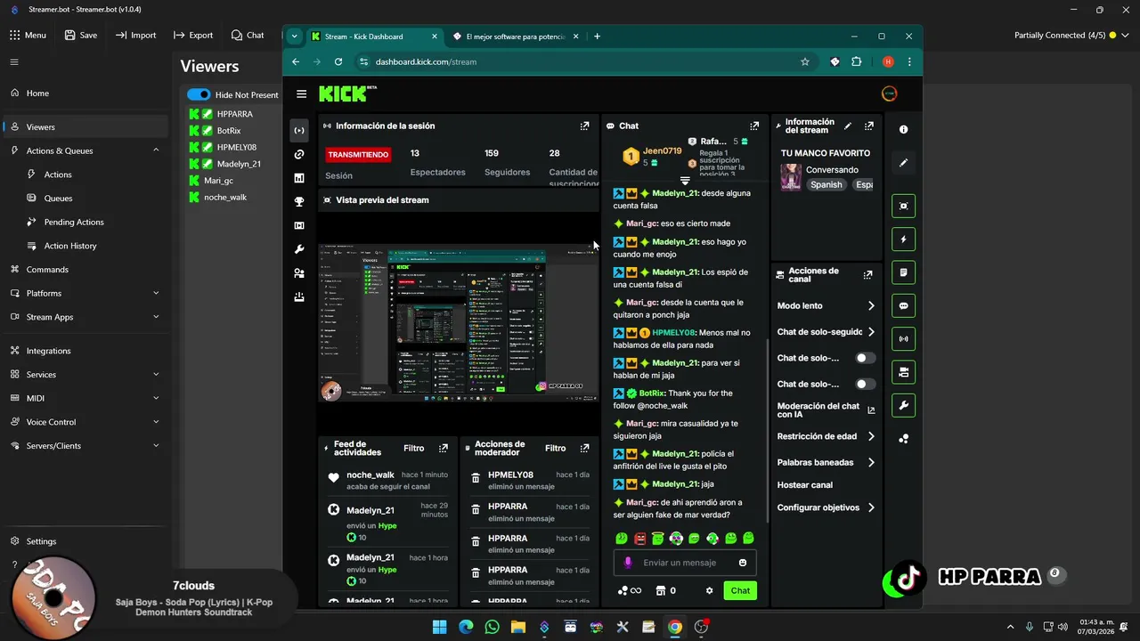Pop out the Chat panel
The width and height of the screenshot is (1140, 641).
(x=754, y=126)
